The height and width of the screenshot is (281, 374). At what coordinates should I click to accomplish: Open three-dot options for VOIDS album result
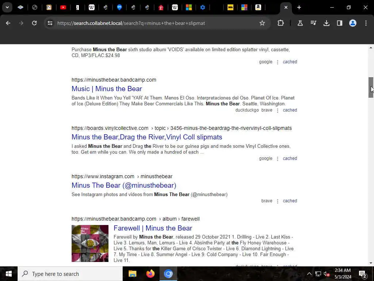click(x=278, y=62)
